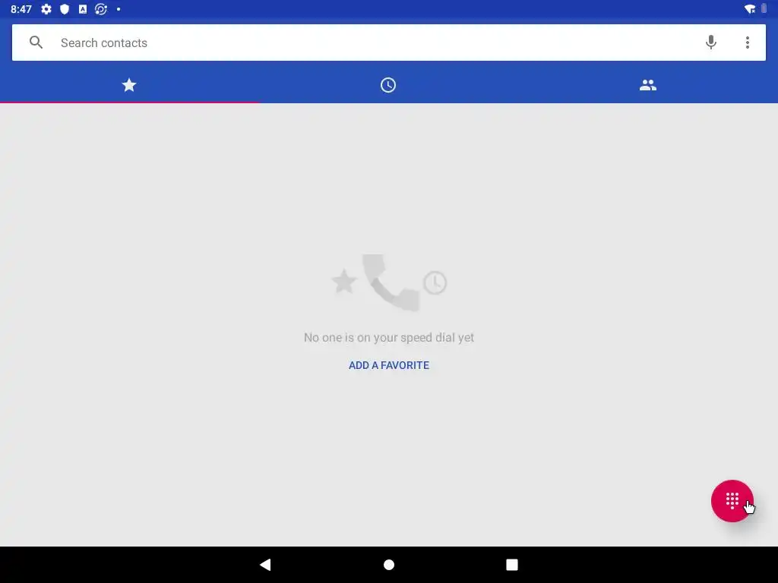Viewport: 778px width, 583px height.
Task: Switch to the Favorites star tab
Action: point(129,85)
